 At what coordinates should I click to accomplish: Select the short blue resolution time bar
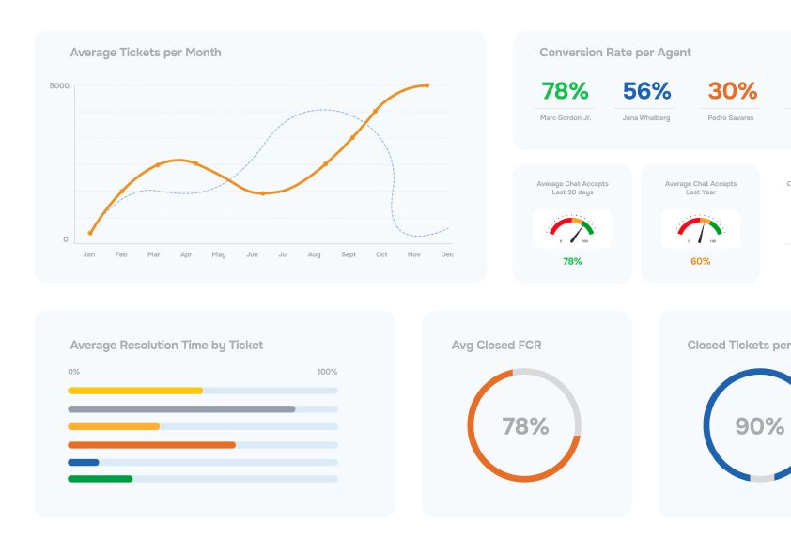[x=84, y=462]
